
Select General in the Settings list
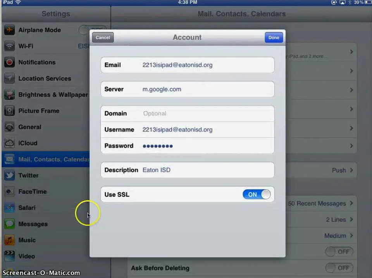[46, 127]
